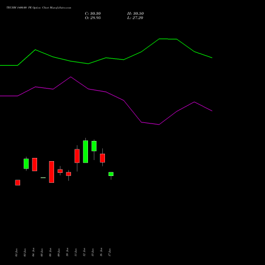The image size is (265, 265).
Task: Click the '08 Jun' date axis label
Action: click(50, 252)
